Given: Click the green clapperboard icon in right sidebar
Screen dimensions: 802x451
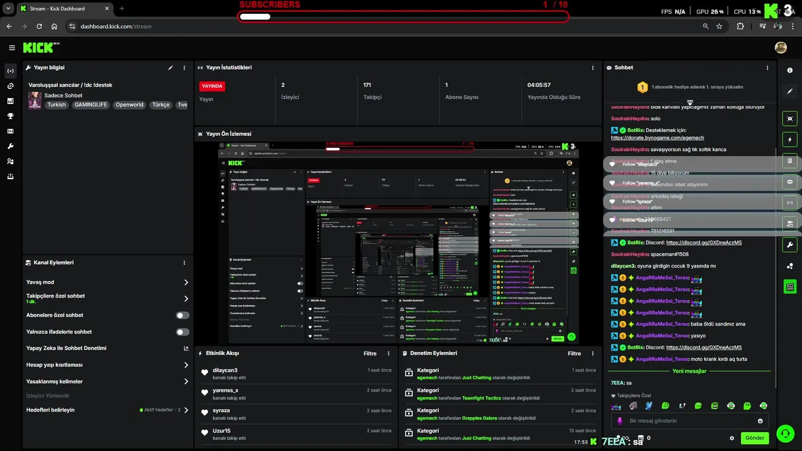Looking at the screenshot, I should click(789, 287).
